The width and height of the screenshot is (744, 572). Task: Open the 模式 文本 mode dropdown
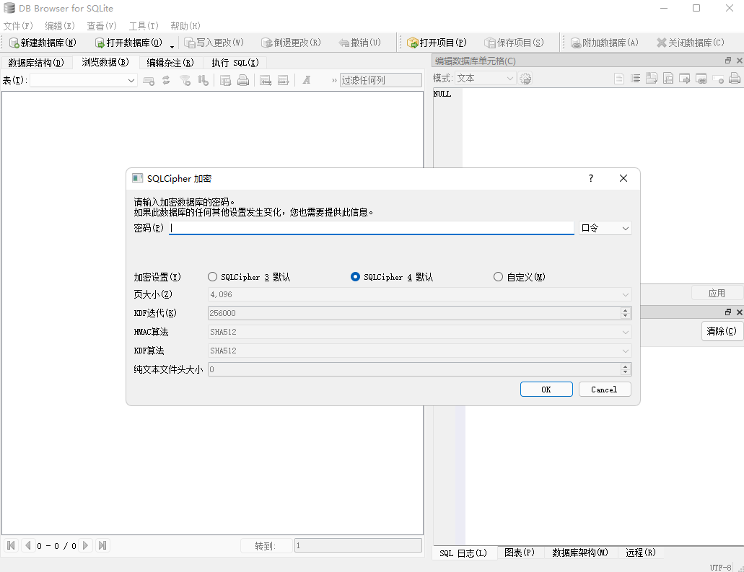click(x=486, y=78)
